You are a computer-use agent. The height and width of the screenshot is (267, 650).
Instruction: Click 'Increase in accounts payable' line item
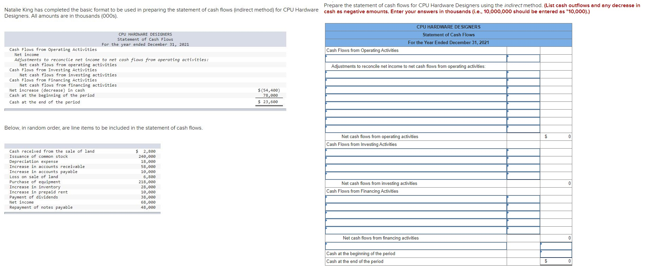(43, 172)
